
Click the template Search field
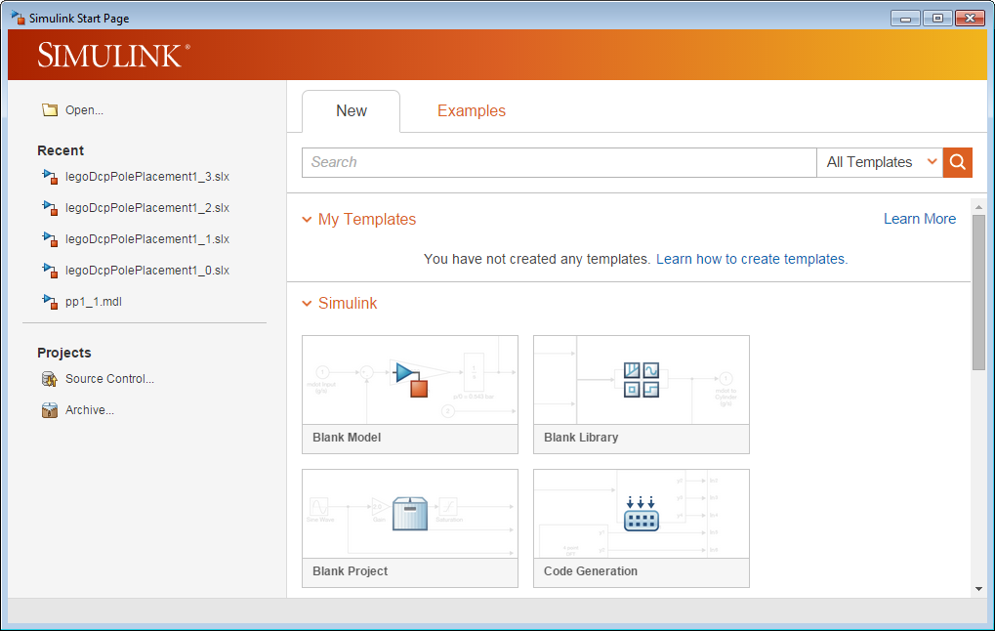click(560, 162)
